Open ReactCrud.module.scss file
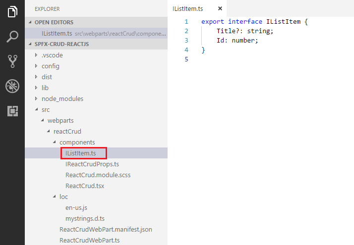 pyautogui.click(x=98, y=175)
